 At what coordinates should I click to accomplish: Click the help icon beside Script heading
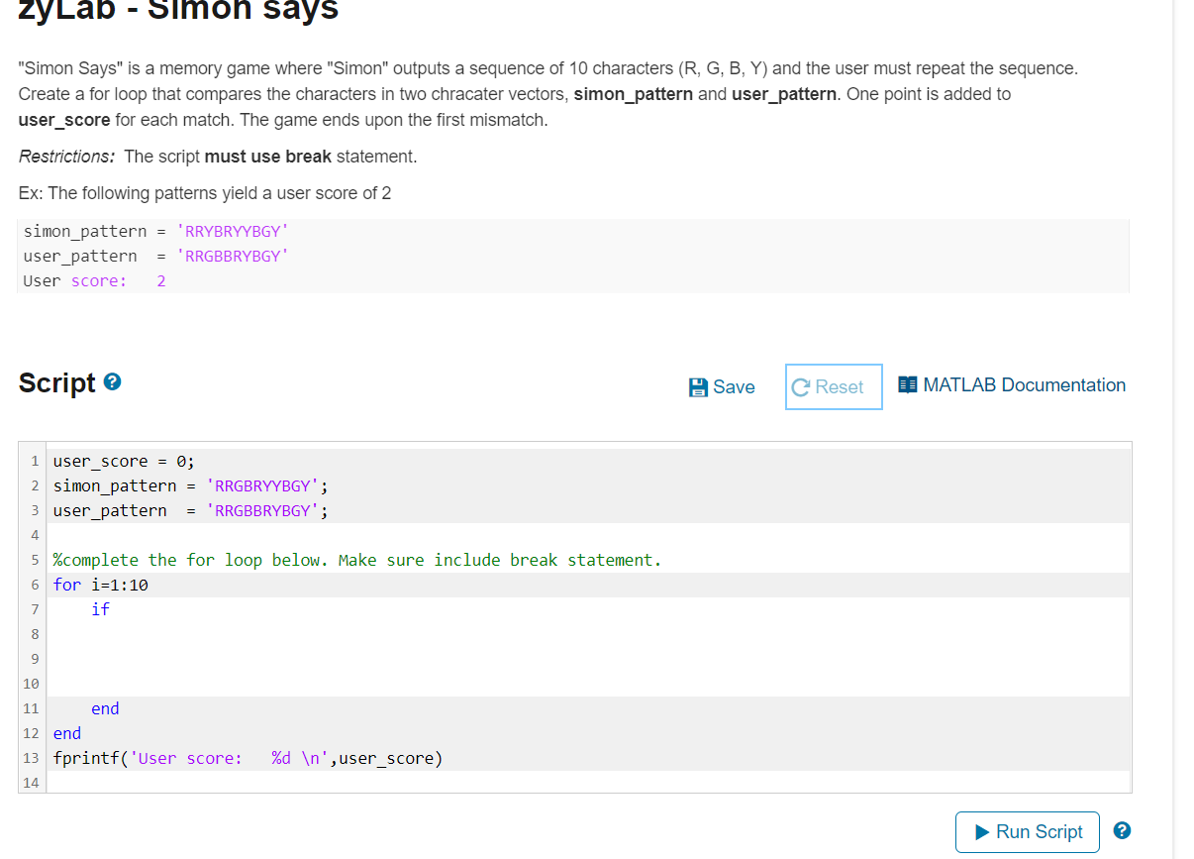pos(113,382)
